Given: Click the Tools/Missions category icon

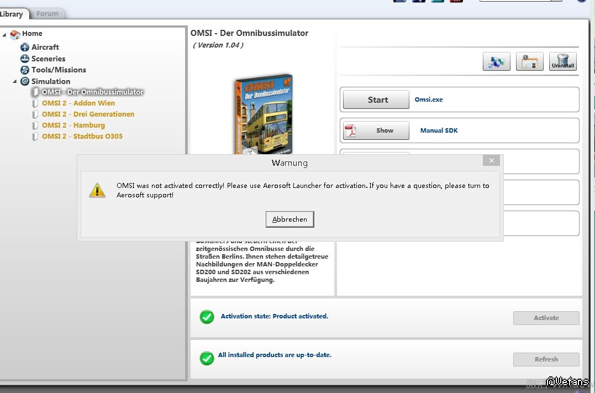Looking at the screenshot, I should 25,70.
